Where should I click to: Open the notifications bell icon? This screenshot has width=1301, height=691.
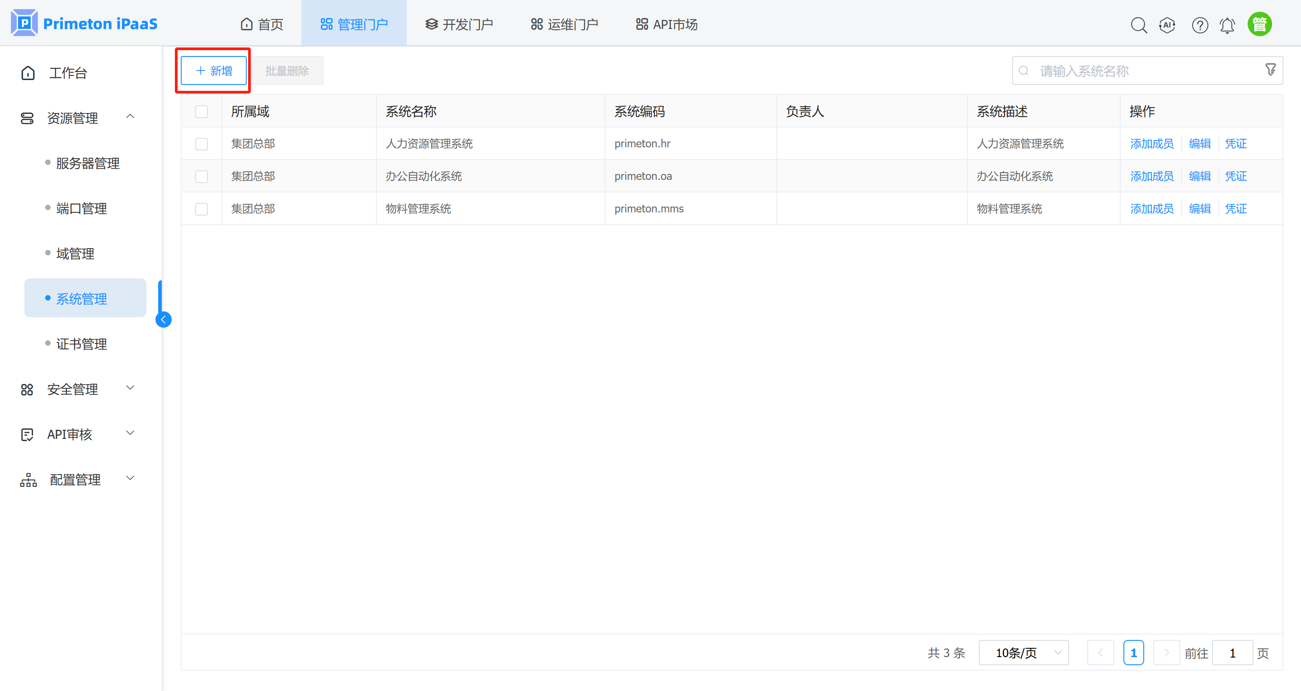pos(1227,24)
